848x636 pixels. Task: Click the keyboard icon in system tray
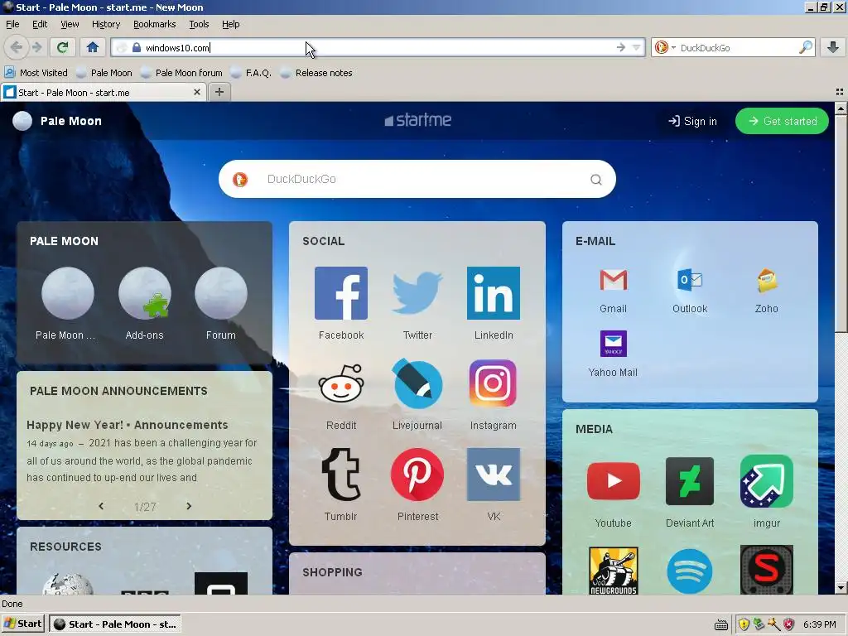(721, 625)
